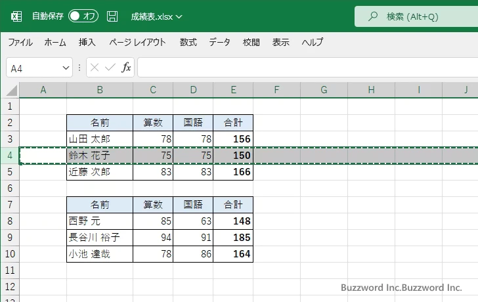478x302 pixels.
Task: Select cell containing 山田 太郎
Action: [99, 139]
